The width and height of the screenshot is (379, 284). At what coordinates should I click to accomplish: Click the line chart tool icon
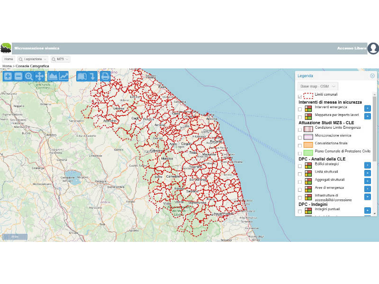(x=63, y=76)
